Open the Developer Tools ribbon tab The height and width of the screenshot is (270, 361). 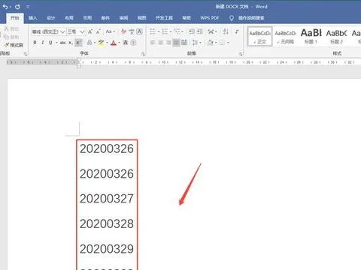164,18
